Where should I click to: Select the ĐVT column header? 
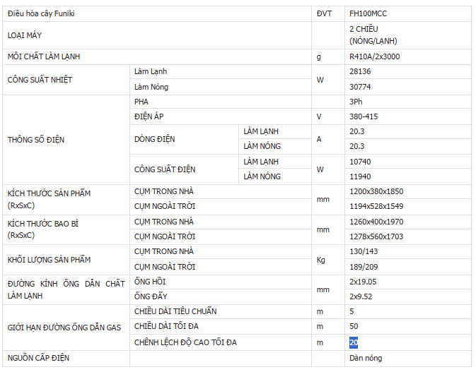324,13
